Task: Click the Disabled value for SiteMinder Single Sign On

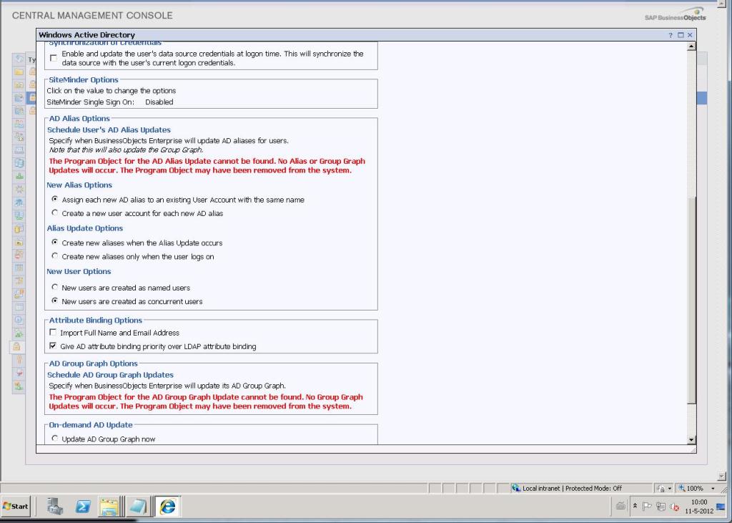Action: coord(159,102)
